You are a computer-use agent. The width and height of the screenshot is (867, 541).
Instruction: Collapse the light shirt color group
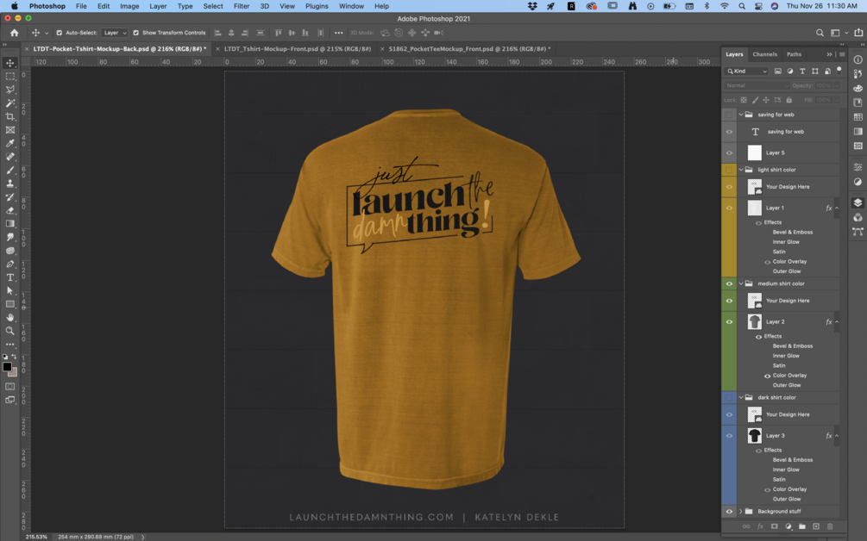coord(741,170)
